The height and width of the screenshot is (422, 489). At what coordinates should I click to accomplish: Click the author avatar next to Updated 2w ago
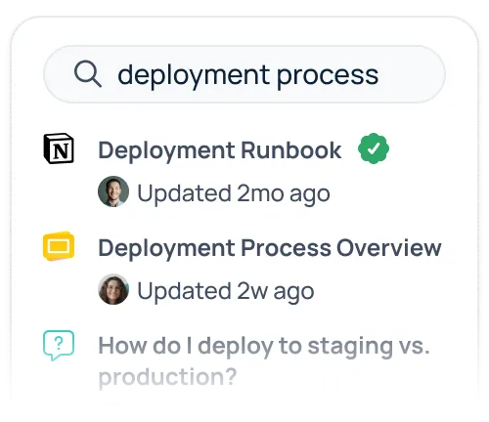113,289
